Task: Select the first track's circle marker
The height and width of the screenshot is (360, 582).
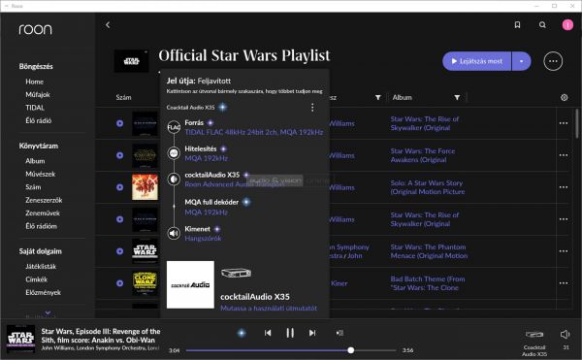Action: (119, 123)
